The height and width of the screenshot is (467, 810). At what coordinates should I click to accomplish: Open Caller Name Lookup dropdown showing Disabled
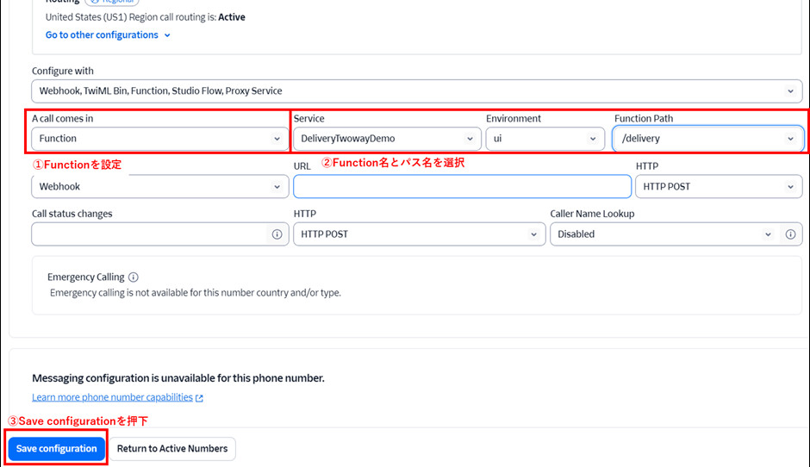[x=664, y=234]
